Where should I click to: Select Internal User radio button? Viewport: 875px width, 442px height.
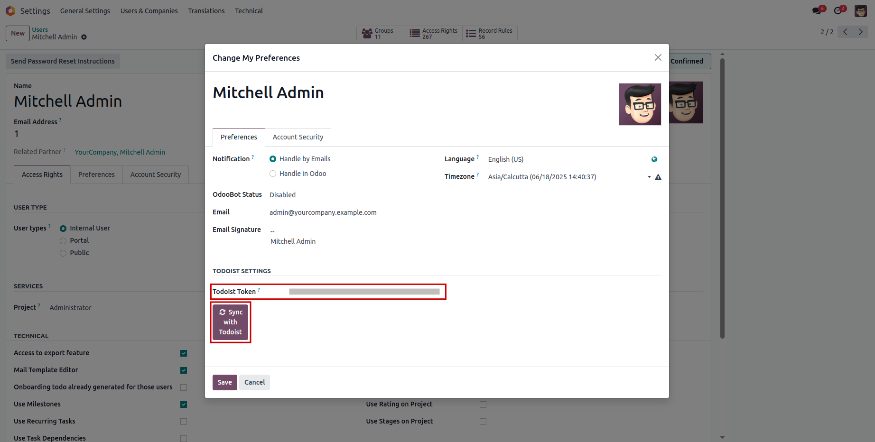pyautogui.click(x=63, y=229)
